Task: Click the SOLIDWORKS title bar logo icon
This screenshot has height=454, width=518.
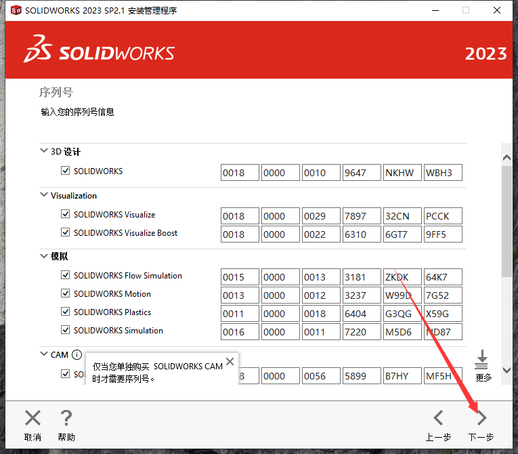Action: [16, 10]
